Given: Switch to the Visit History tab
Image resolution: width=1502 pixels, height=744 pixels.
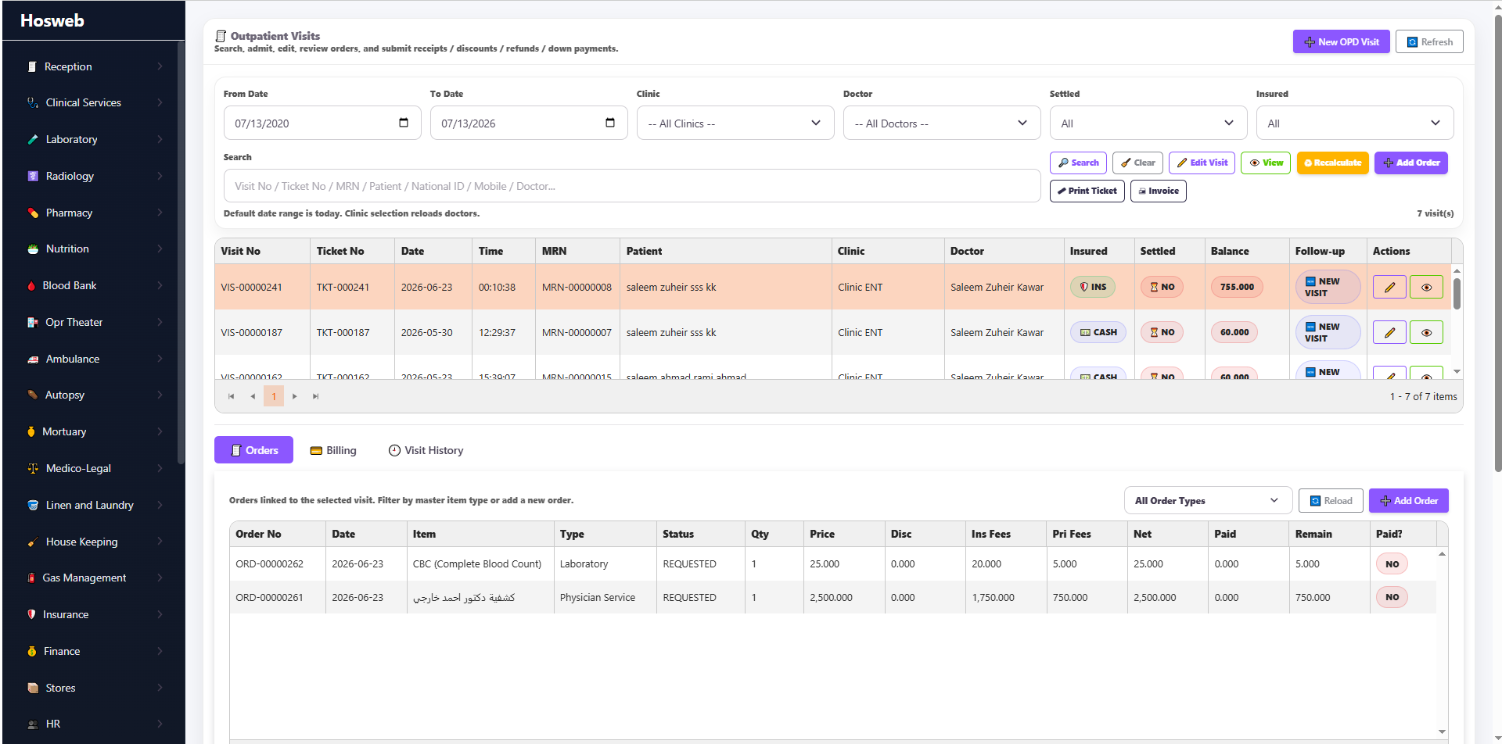Looking at the screenshot, I should [426, 450].
